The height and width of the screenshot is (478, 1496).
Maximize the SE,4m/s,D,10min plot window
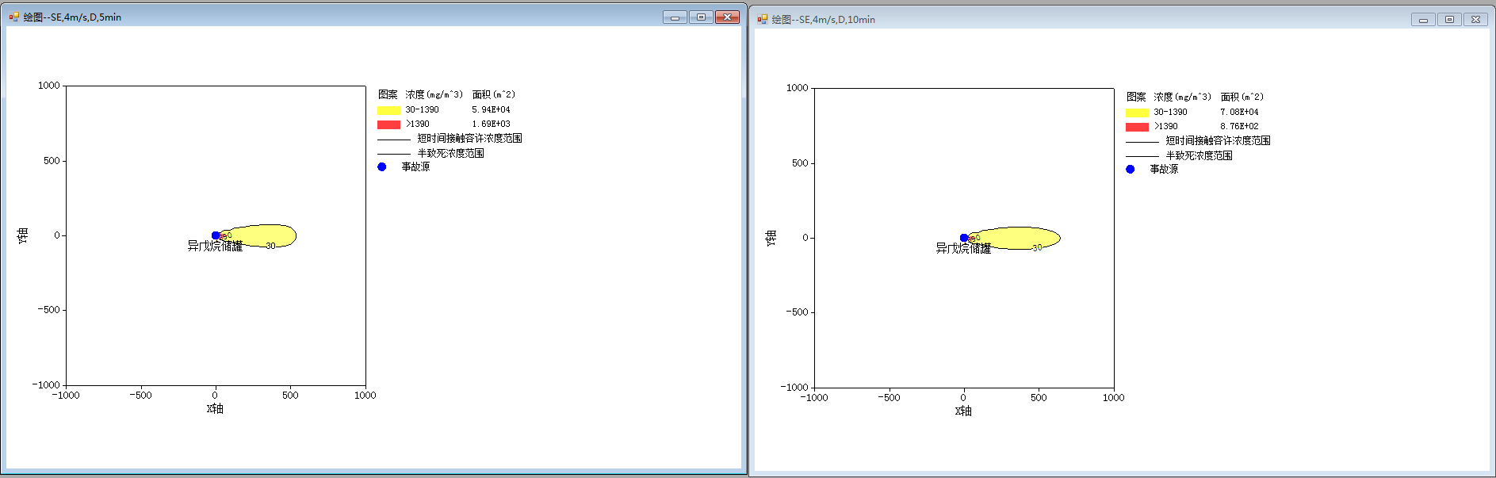point(1449,19)
